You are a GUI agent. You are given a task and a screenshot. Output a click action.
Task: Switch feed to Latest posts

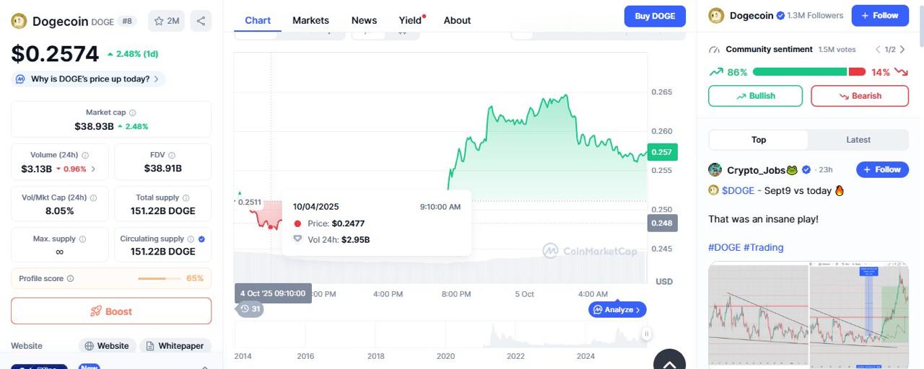point(858,140)
